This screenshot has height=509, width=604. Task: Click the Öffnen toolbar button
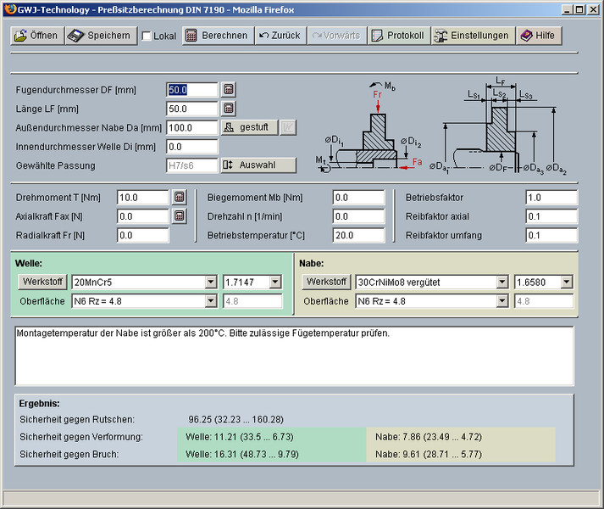pyautogui.click(x=36, y=36)
